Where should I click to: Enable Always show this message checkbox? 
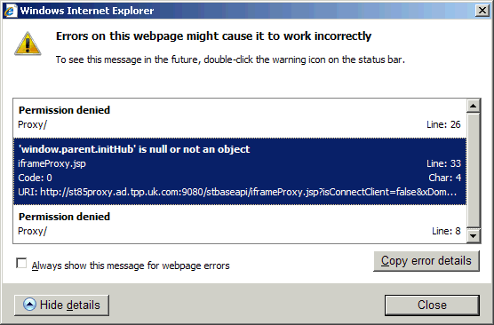point(21,263)
